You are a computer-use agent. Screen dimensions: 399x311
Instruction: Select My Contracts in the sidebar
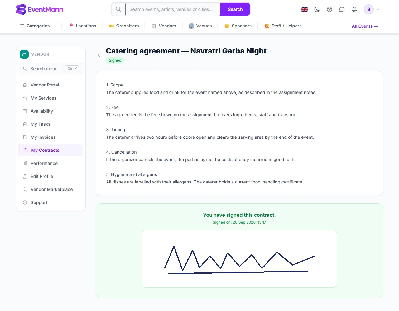click(51, 150)
